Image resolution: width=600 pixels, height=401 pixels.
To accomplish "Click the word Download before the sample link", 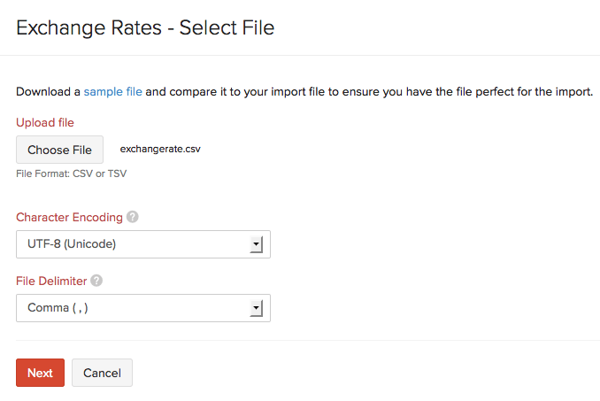I will [43, 91].
